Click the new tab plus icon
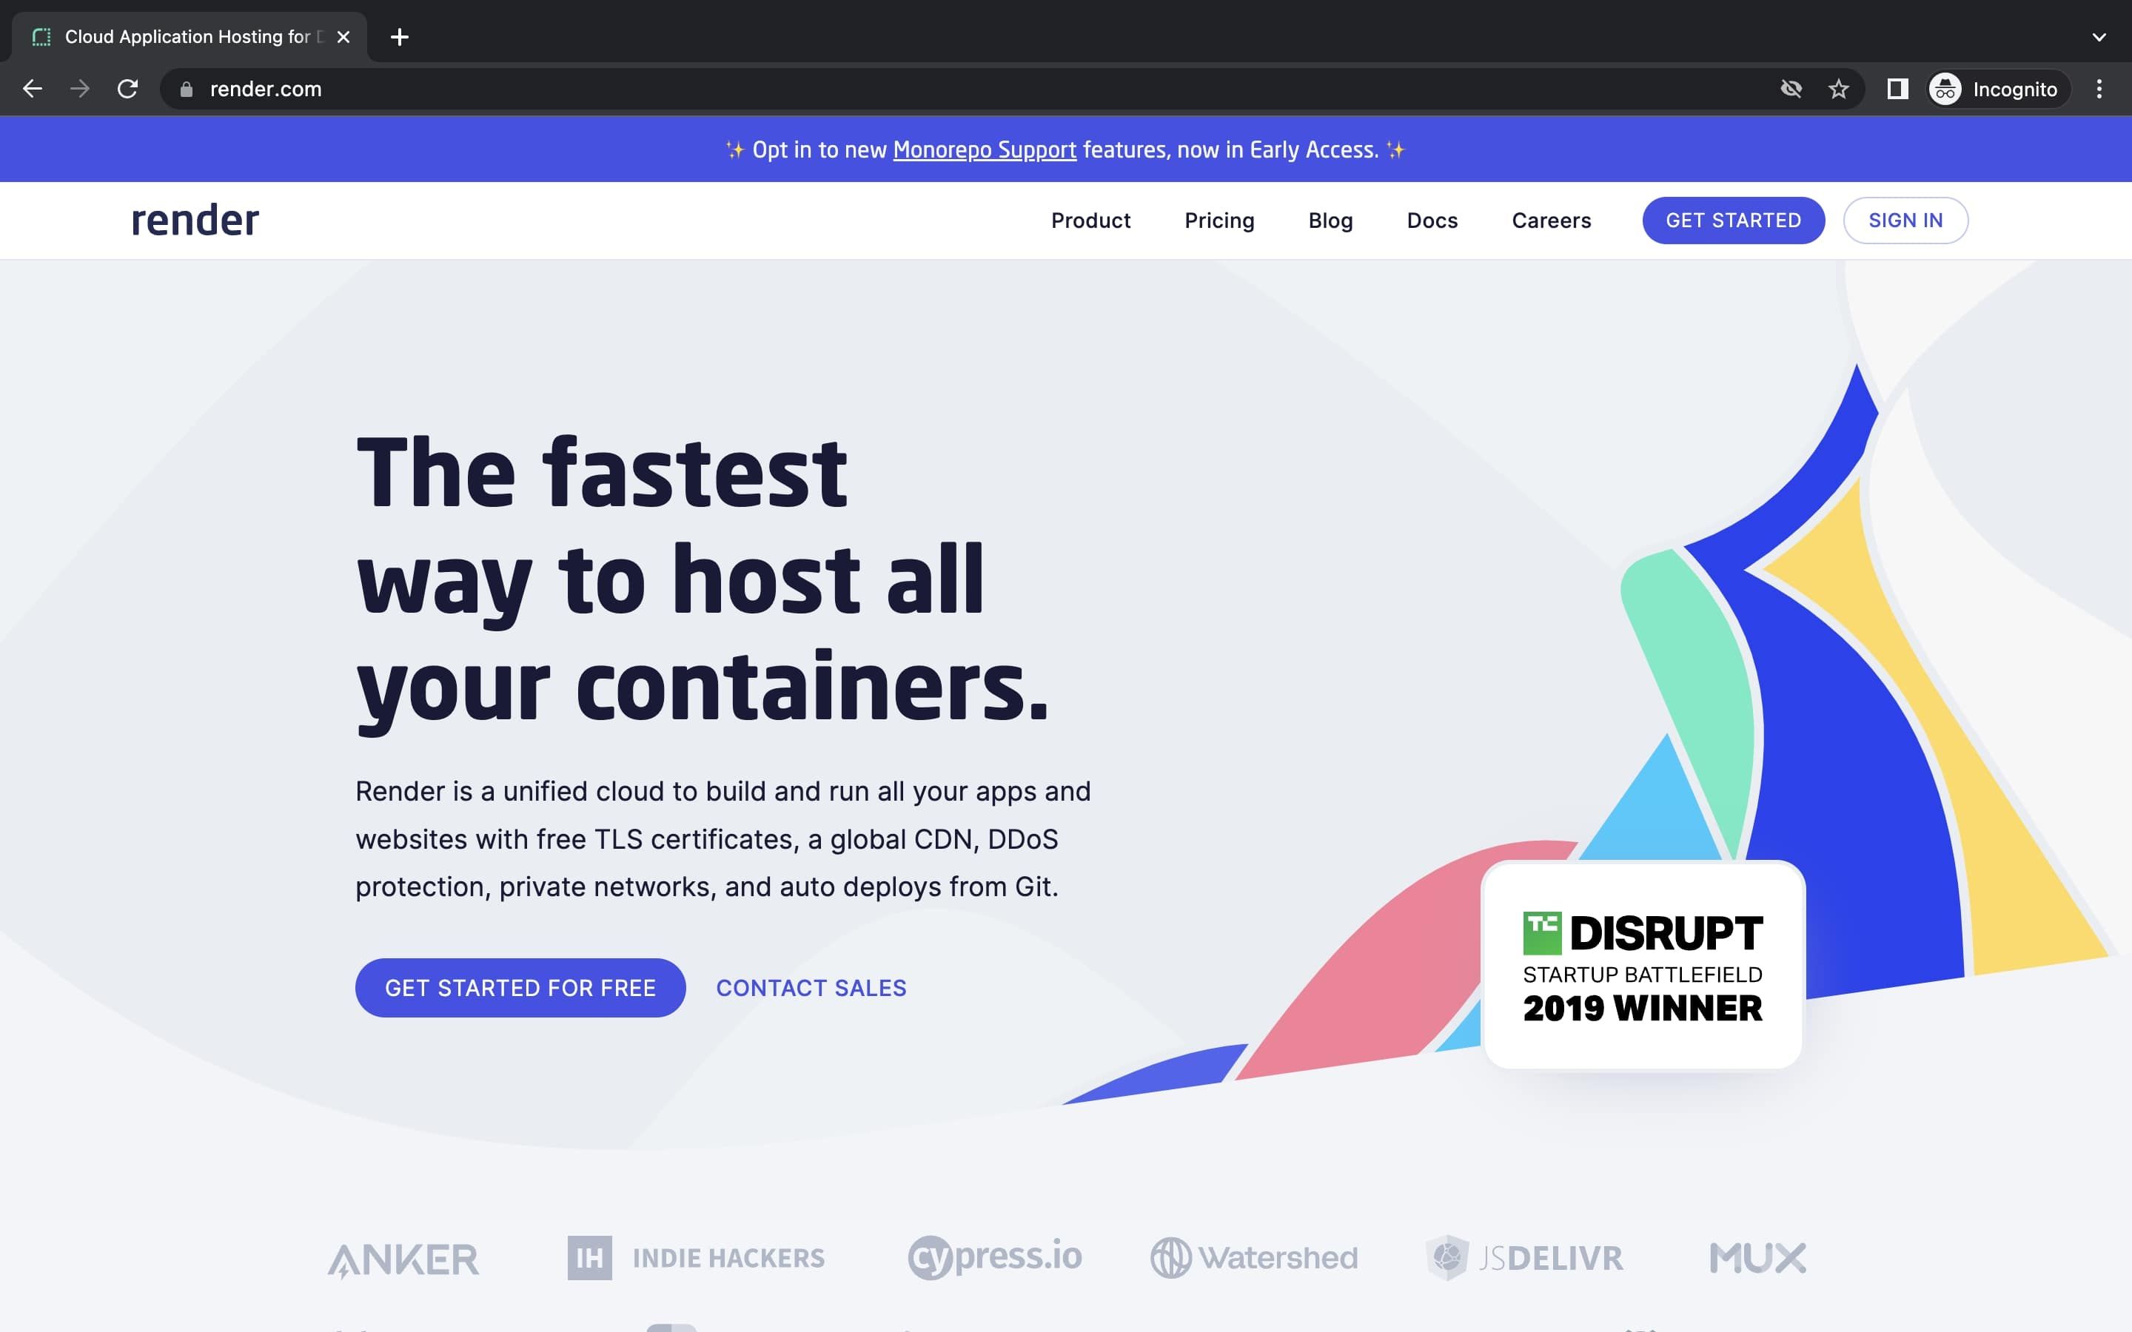 pos(400,36)
